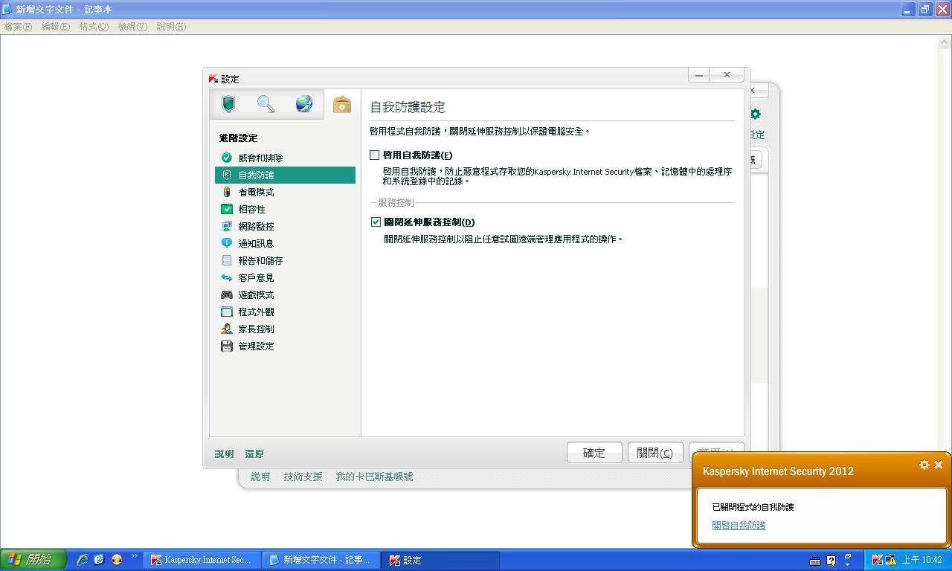Click the Update globe tab icon

pyautogui.click(x=303, y=103)
